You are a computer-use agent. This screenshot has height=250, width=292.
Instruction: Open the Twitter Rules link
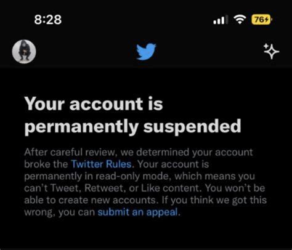coord(101,164)
